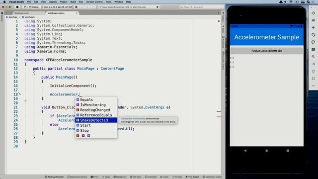The height and width of the screenshot is (179, 318).
Task: Open the Edit menu
Action: 36,2
